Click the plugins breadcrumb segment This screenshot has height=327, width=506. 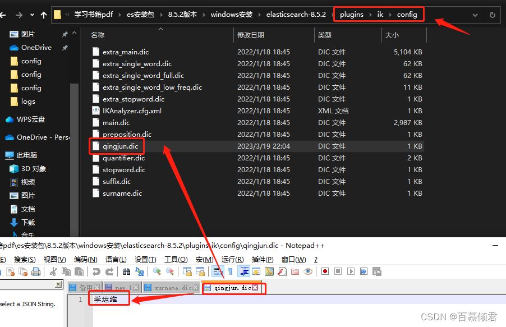point(351,15)
